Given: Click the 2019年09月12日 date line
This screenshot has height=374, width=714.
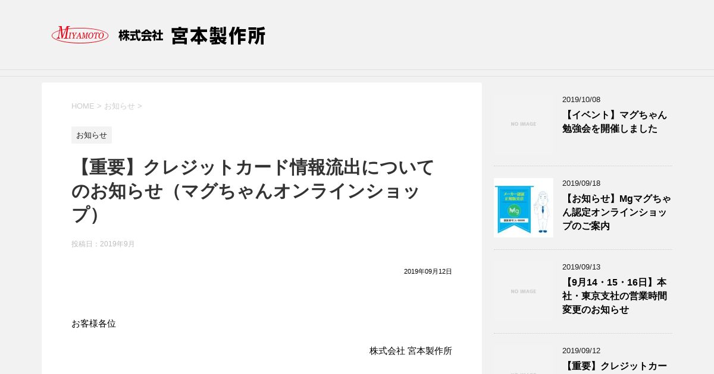Looking at the screenshot, I should point(428,271).
